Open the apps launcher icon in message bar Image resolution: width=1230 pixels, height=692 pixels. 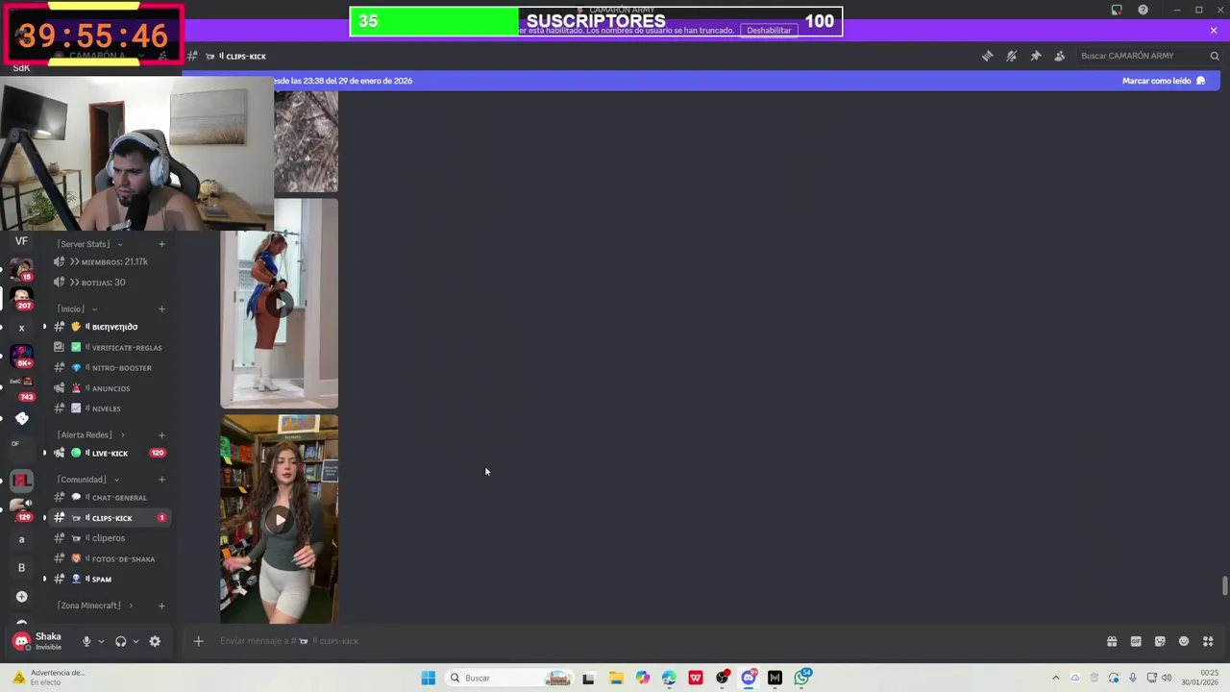(1208, 641)
